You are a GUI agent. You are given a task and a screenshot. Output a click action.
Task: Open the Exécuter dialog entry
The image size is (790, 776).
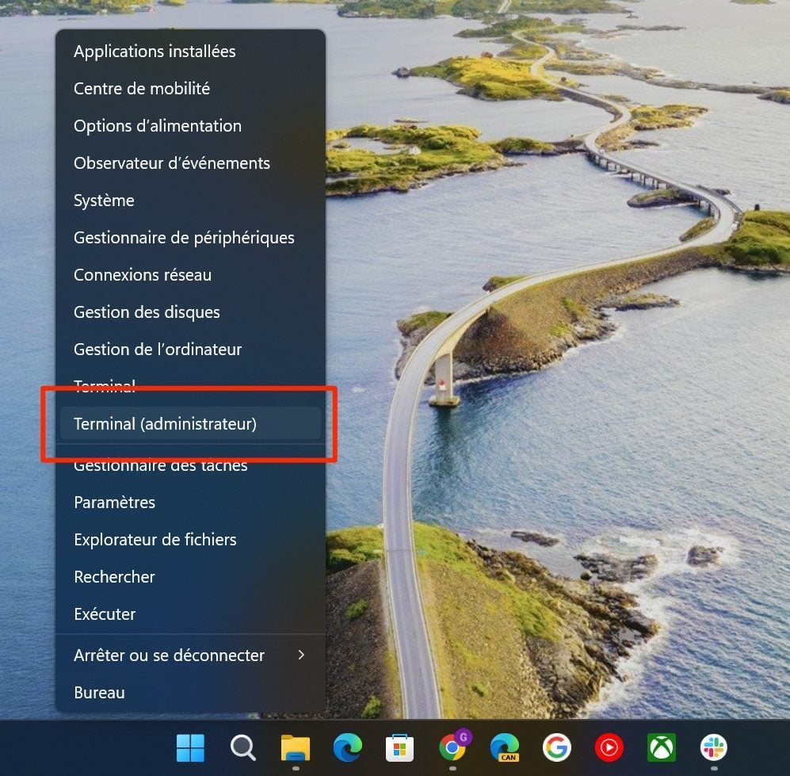190,614
